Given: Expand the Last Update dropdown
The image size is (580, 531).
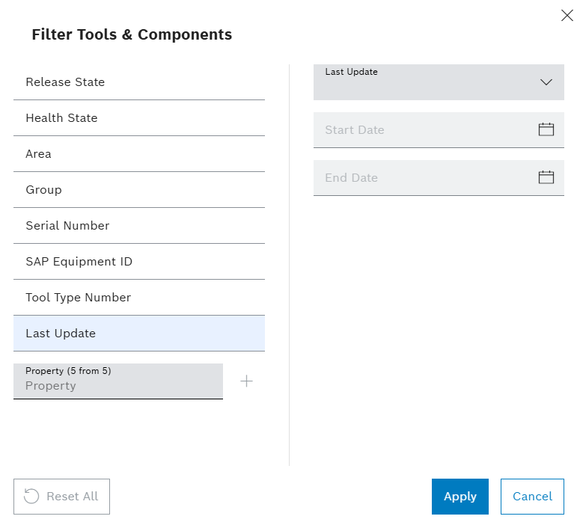Looking at the screenshot, I should [x=439, y=82].
